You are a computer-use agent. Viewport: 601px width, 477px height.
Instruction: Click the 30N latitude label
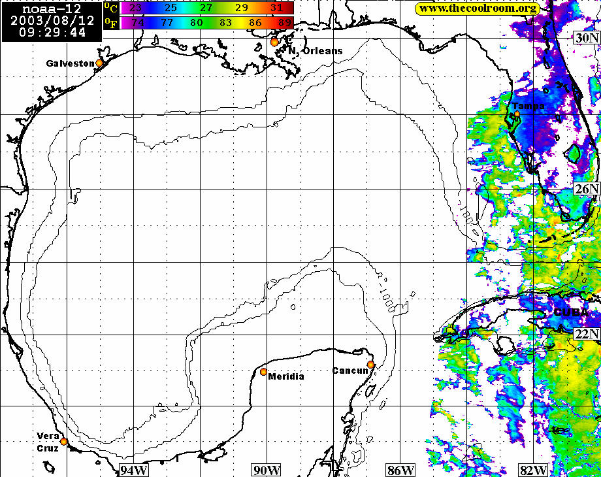click(587, 38)
